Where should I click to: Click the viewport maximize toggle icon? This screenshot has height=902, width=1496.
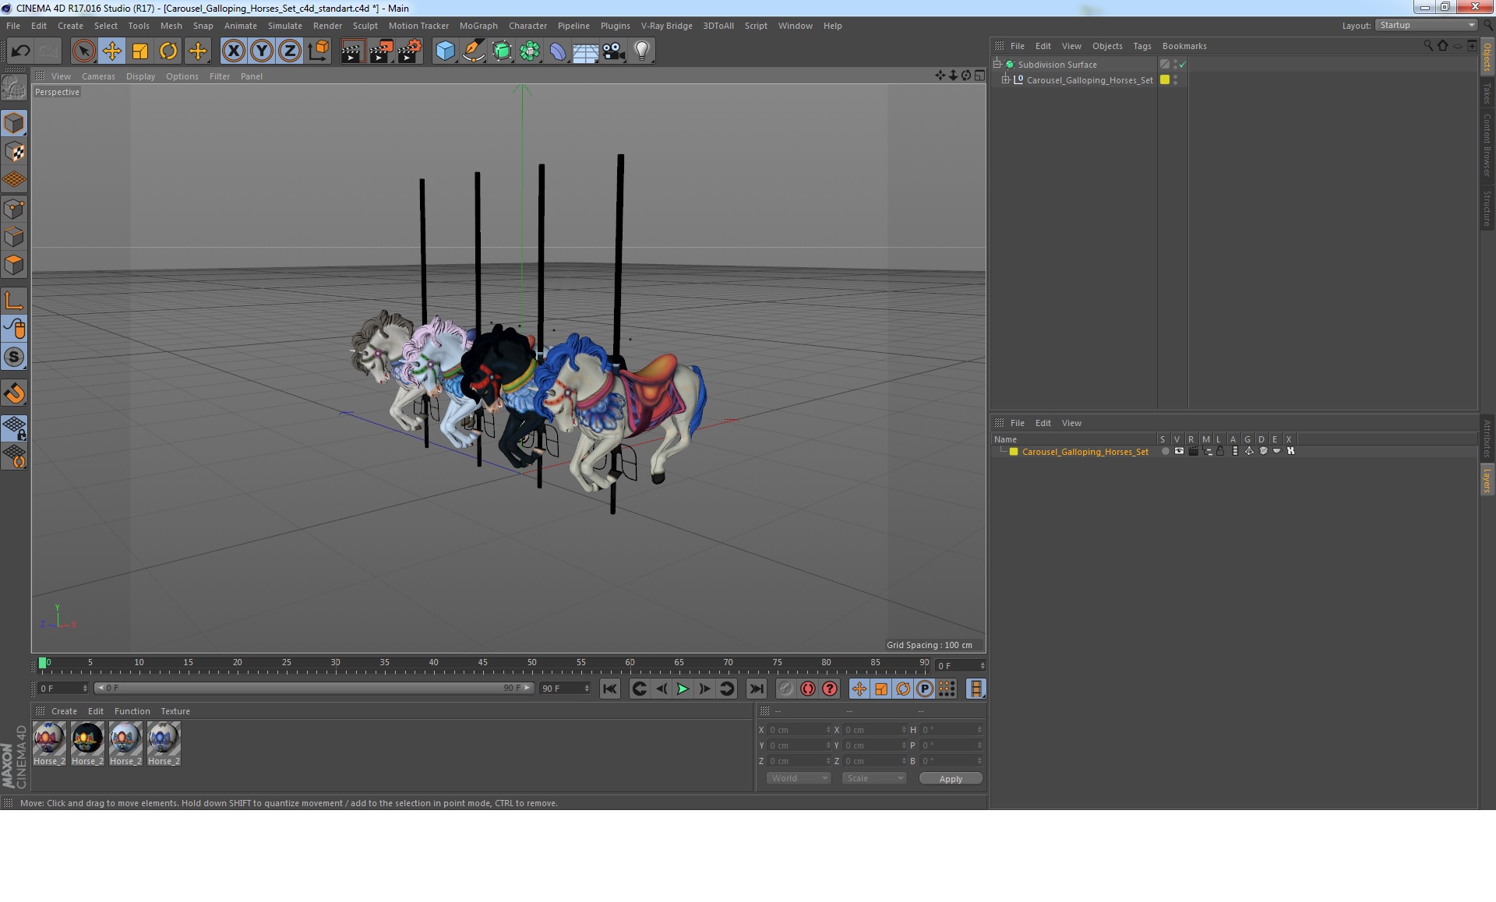[x=979, y=76]
